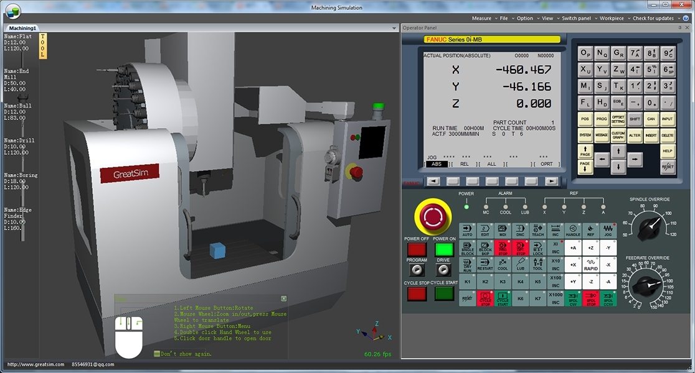Select the JOG mode icon
Screen dimensions: 695x373
pyautogui.click(x=608, y=231)
